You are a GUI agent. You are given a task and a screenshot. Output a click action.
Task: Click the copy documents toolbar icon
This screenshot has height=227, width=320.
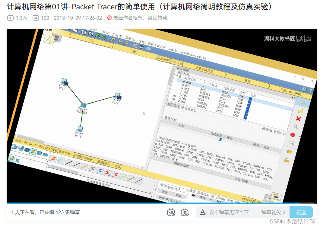pos(84,32)
